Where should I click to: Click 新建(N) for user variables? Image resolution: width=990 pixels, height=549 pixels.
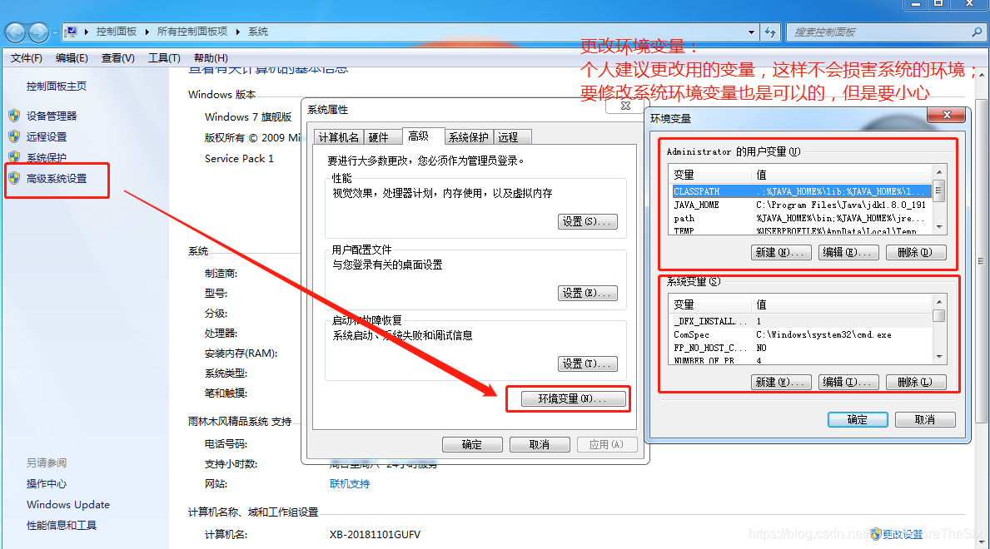[x=782, y=252]
